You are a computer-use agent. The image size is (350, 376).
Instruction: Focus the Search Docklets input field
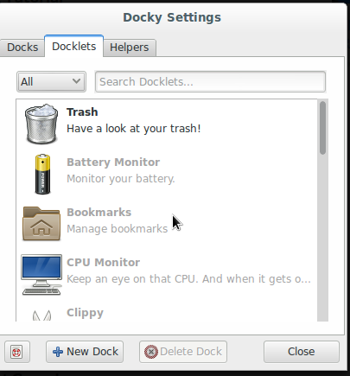pos(210,82)
